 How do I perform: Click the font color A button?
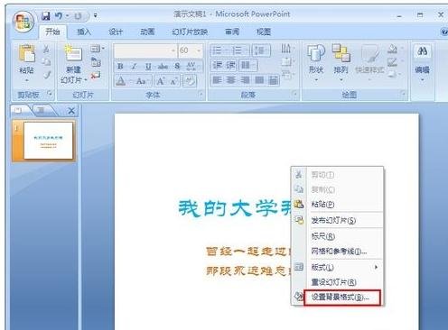(x=121, y=81)
